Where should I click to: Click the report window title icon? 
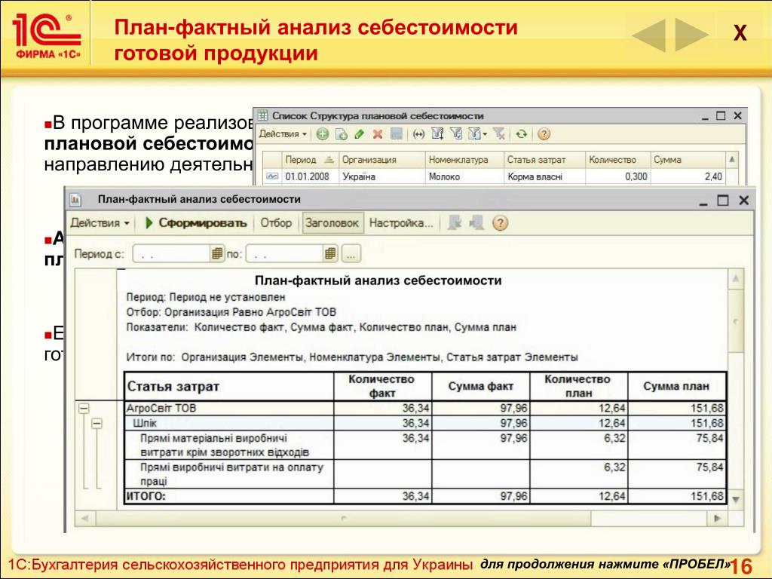(76, 199)
